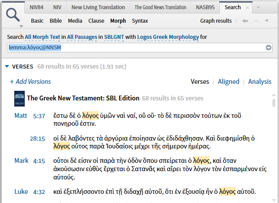Choose Media search type

75,21
